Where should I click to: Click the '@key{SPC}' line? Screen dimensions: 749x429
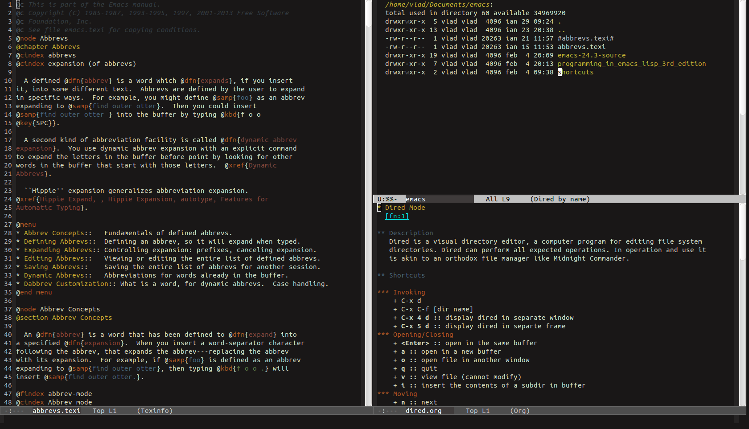pyautogui.click(x=38, y=123)
